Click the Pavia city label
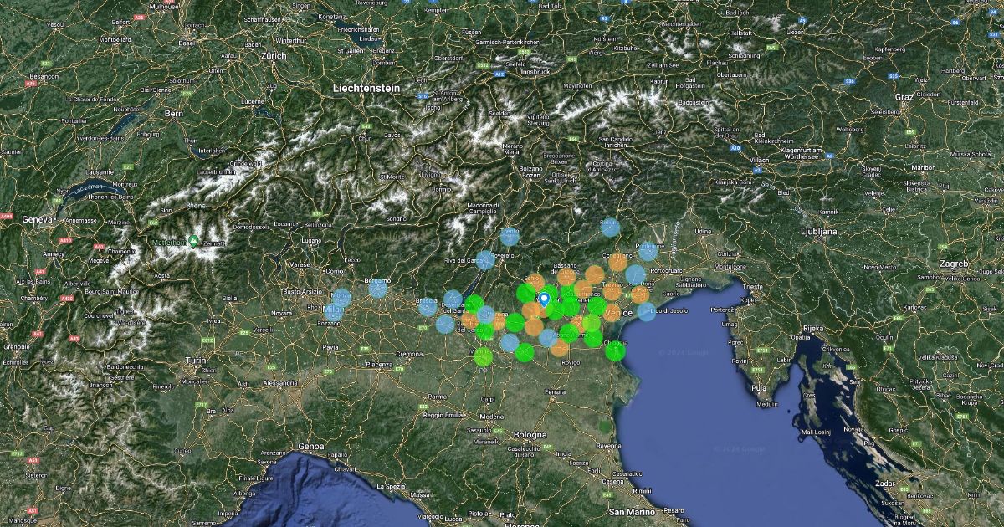The image size is (1004, 527). pos(331,347)
